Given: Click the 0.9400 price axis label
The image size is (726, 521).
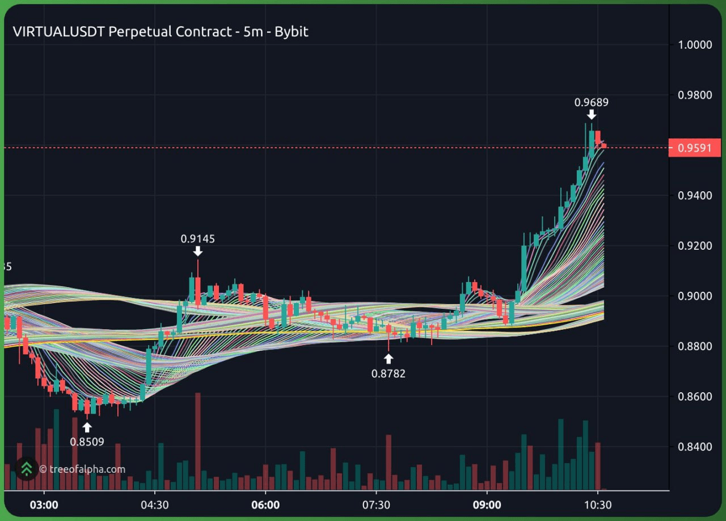Looking at the screenshot, I should 695,196.
